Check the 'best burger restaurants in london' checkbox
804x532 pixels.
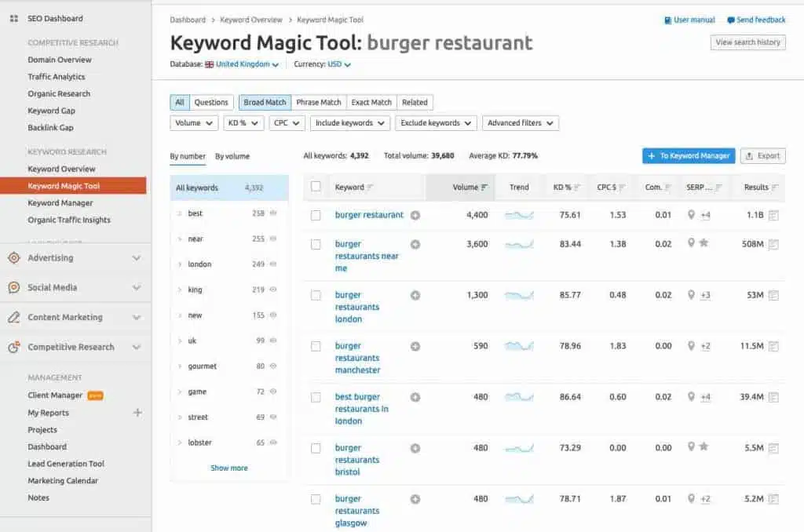coord(316,397)
